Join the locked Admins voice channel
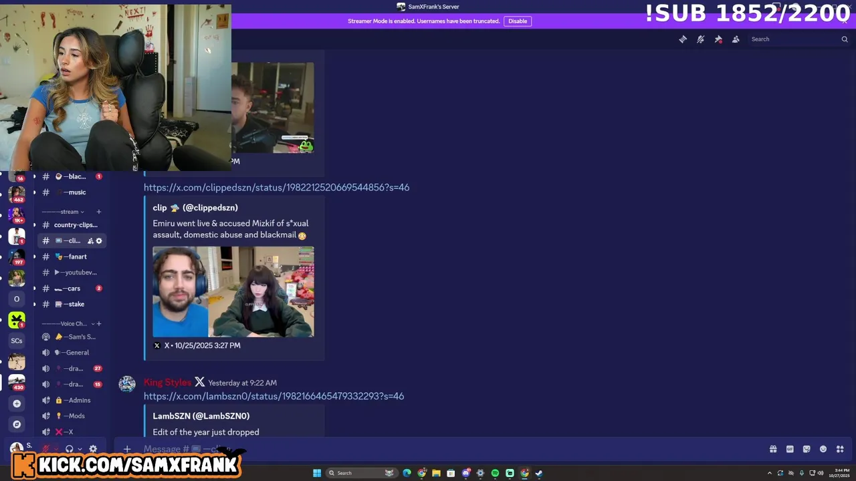Screen dimensions: 856x481 click(x=72, y=400)
